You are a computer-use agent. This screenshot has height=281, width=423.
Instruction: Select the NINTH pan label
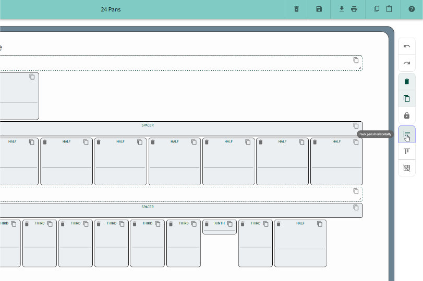click(x=220, y=223)
